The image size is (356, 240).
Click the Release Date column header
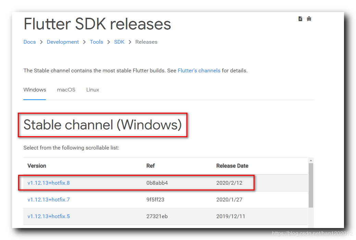[232, 166]
